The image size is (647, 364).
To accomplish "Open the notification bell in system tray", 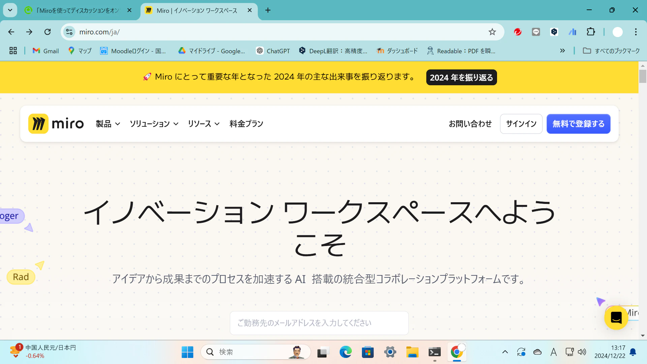I will 633,352.
